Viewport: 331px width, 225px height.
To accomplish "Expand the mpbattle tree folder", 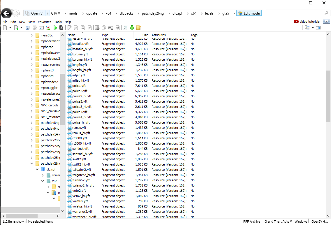I will pos(31,47).
